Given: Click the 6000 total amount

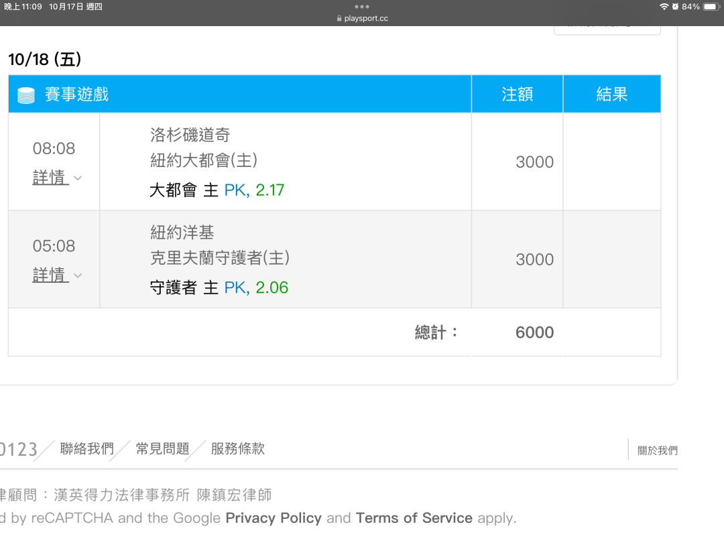Looking at the screenshot, I should pyautogui.click(x=535, y=333).
